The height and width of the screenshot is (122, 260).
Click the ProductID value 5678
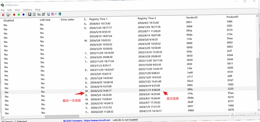coord(231,110)
